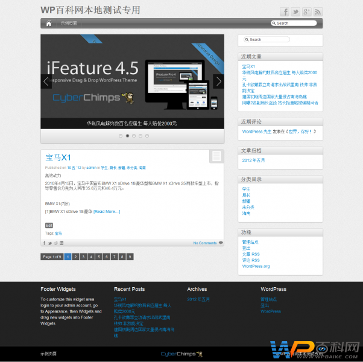
Task: Open the RSS feed icon in header
Action: [318, 12]
